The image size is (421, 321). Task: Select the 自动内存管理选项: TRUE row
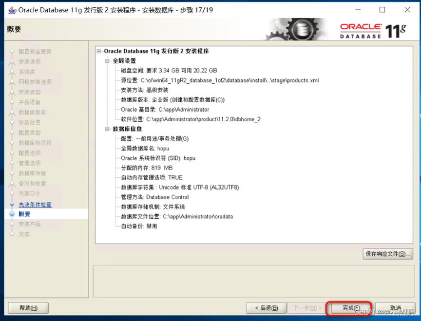tap(152, 177)
